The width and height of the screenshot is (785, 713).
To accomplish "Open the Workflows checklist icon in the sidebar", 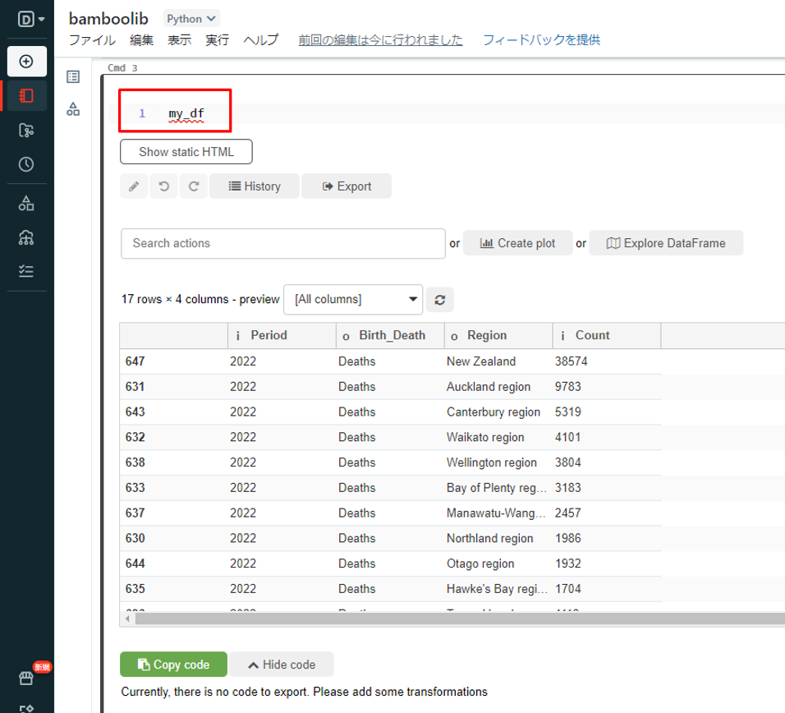I will pyautogui.click(x=26, y=271).
